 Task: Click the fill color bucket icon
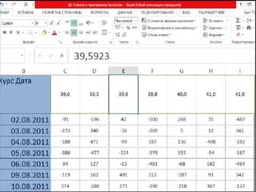pyautogui.click(x=44, y=33)
